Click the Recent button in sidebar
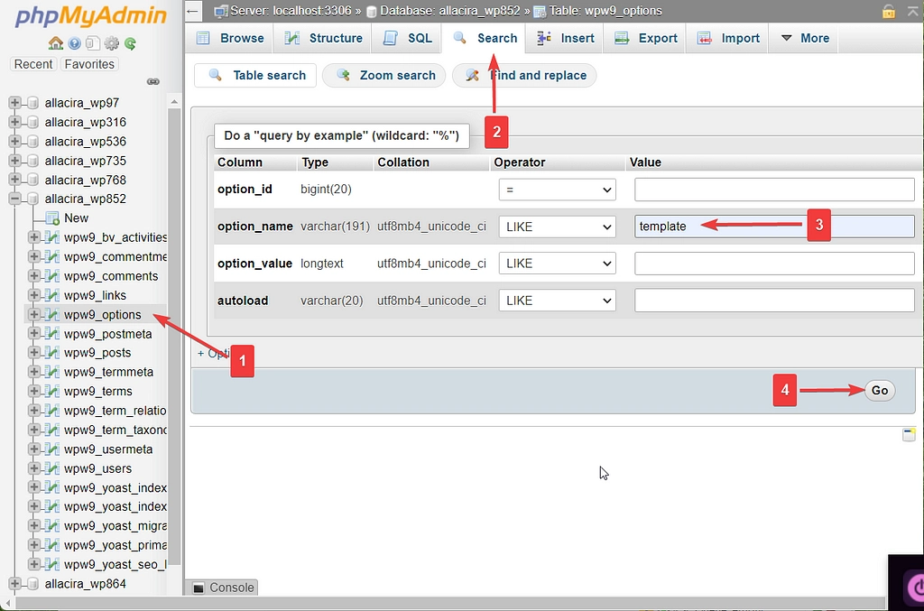924x611 pixels. pyautogui.click(x=33, y=64)
